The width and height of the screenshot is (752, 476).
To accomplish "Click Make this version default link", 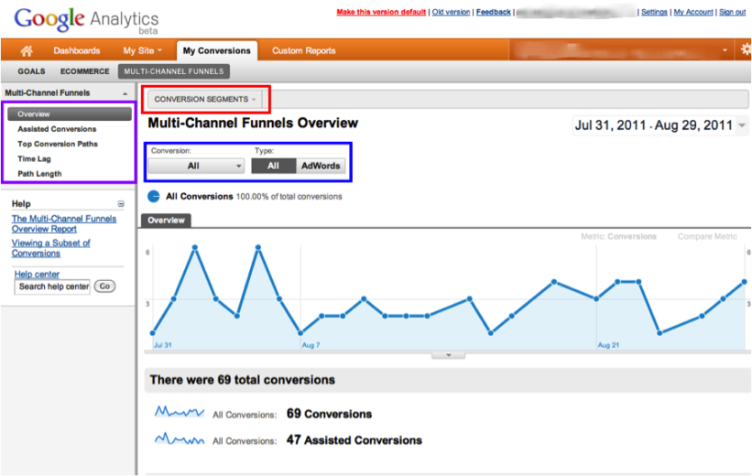I will pyautogui.click(x=381, y=12).
